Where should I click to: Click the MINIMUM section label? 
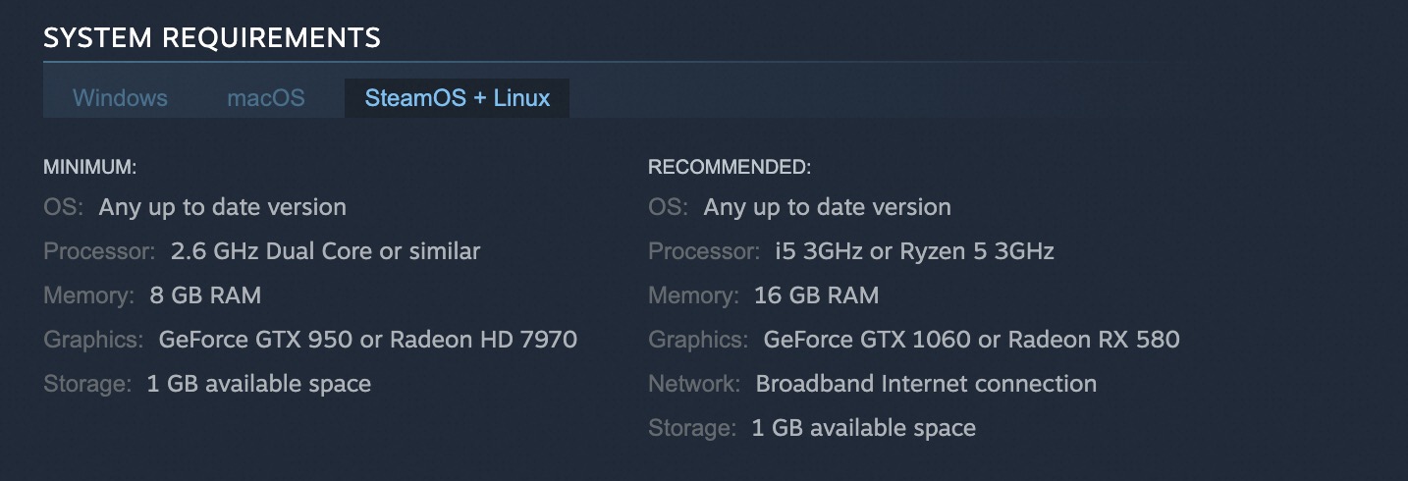pyautogui.click(x=89, y=168)
